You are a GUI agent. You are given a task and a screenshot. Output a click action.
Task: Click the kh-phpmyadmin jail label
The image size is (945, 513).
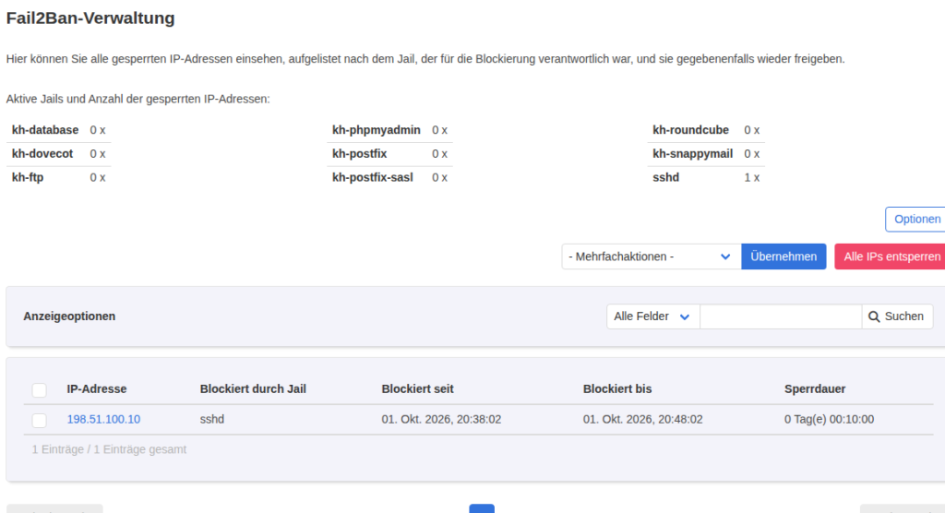377,130
